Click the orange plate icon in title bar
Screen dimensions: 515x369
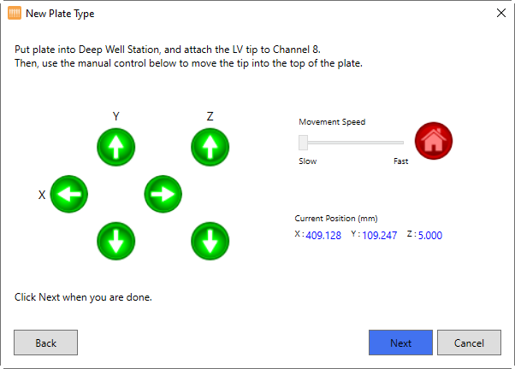14,14
